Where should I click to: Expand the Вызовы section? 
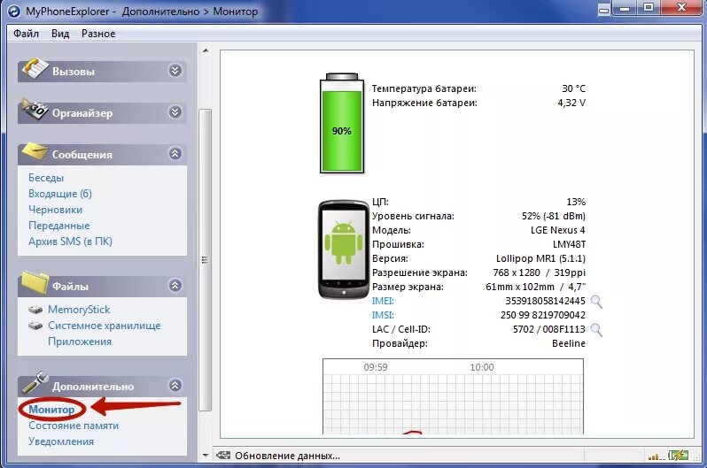pos(175,70)
